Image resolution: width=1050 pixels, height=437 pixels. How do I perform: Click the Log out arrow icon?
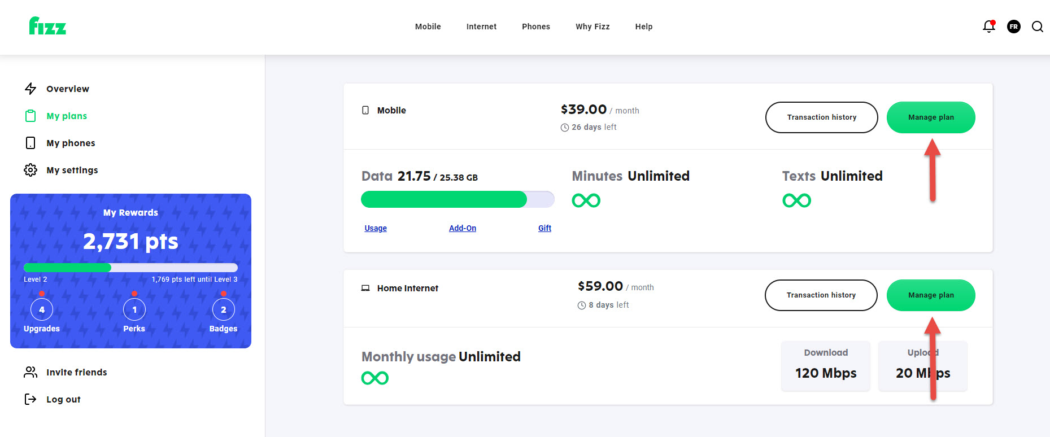point(31,399)
